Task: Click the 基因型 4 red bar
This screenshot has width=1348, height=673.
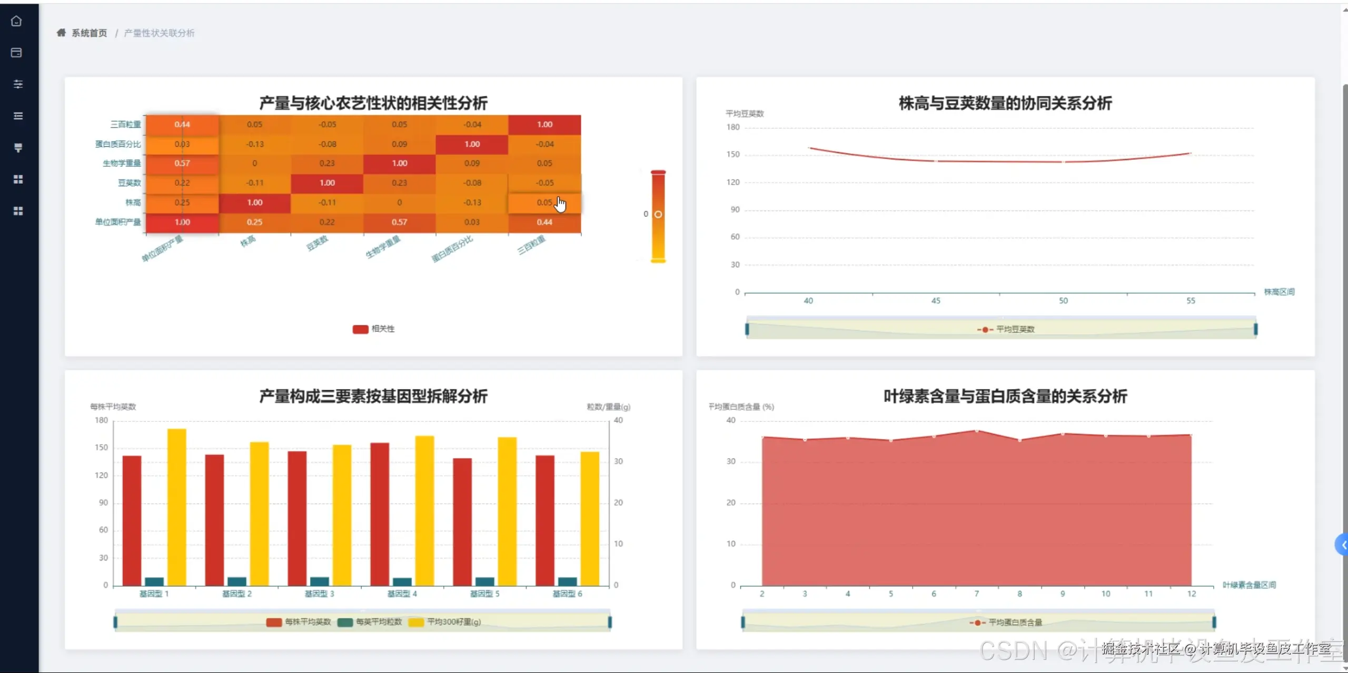Action: coord(380,513)
